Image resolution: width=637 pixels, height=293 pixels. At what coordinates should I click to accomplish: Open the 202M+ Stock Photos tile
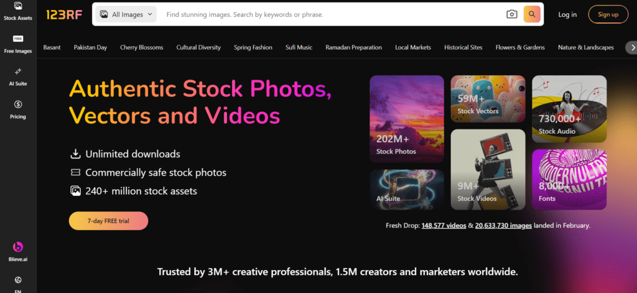[x=407, y=119]
